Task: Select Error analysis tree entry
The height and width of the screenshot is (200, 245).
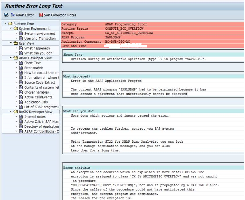Action: 34,68
